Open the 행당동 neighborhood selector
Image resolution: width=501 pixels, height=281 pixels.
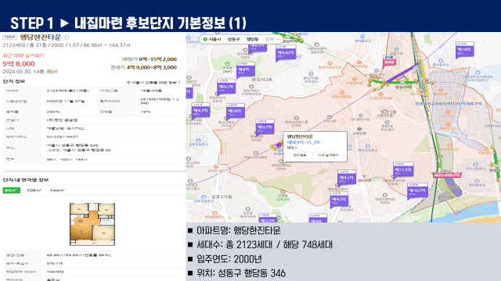[252, 39]
